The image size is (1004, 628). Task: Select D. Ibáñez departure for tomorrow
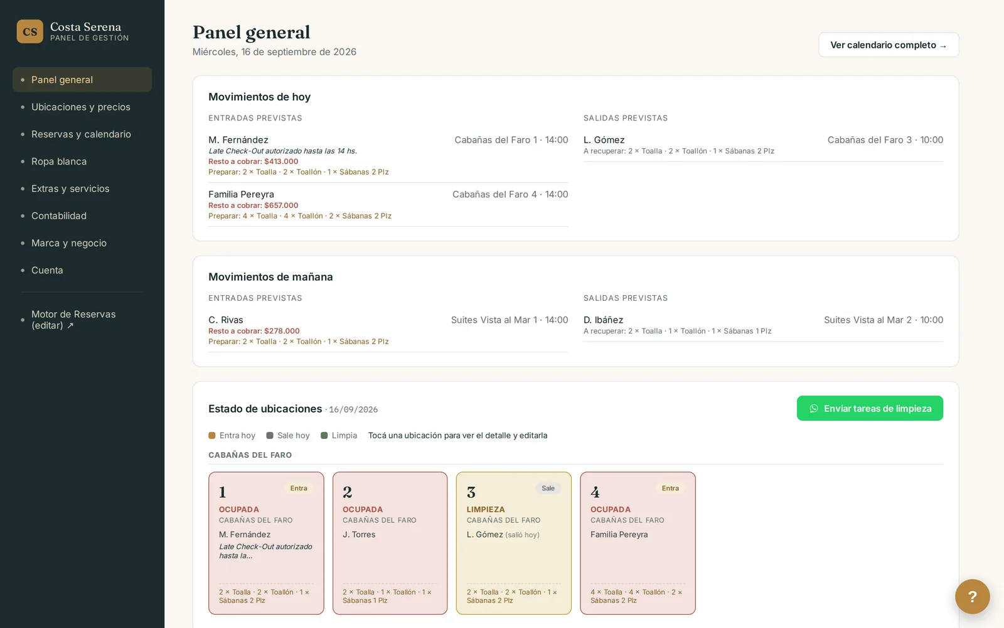(x=763, y=325)
